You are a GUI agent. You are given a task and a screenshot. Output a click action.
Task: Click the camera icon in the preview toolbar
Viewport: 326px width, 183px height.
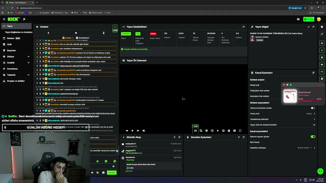point(195,131)
